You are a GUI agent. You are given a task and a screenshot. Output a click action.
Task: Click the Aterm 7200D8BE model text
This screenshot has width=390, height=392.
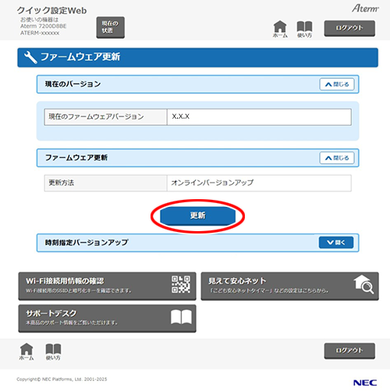pos(44,26)
